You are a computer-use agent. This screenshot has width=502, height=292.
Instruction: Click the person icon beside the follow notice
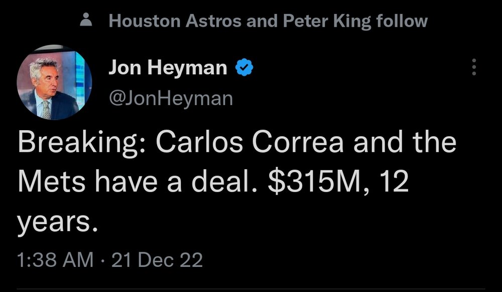point(87,22)
